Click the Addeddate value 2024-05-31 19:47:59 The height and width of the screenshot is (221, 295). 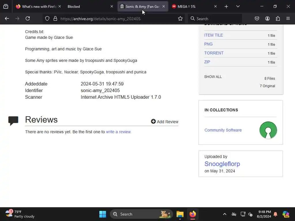(x=102, y=84)
